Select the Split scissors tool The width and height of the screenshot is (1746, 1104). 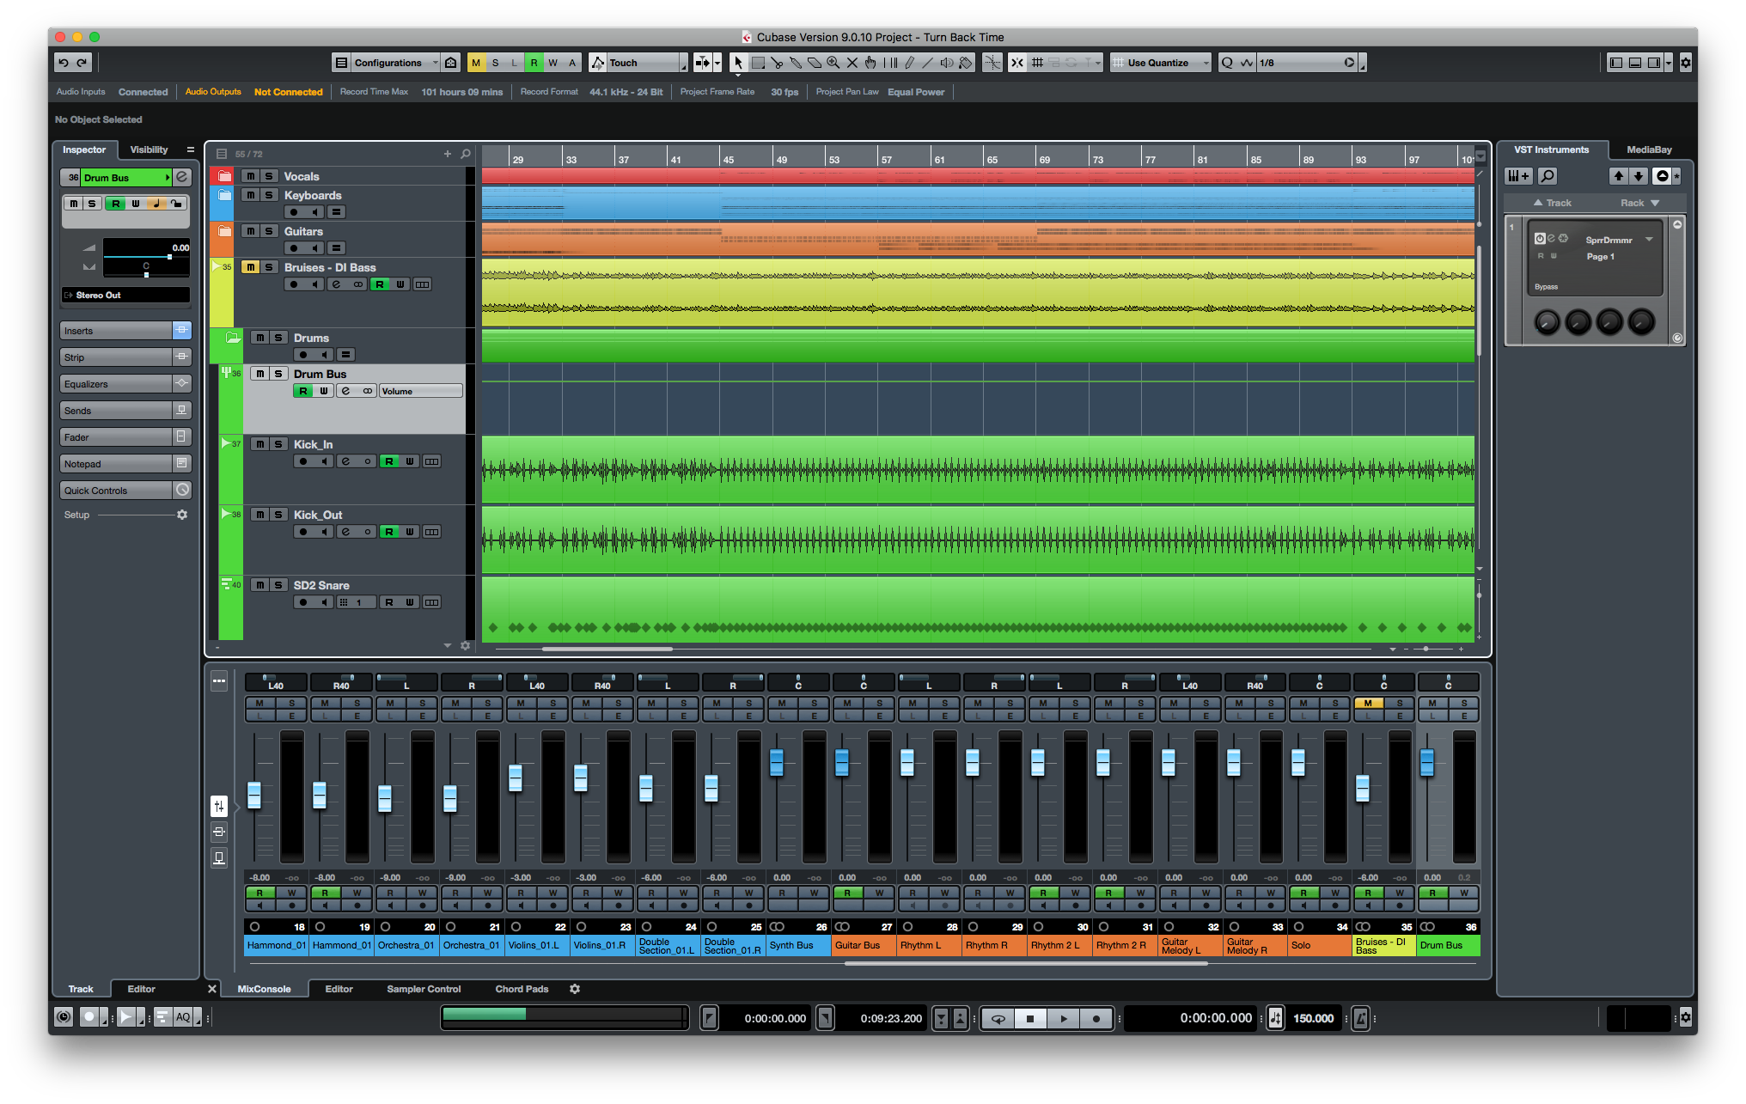[x=777, y=62]
